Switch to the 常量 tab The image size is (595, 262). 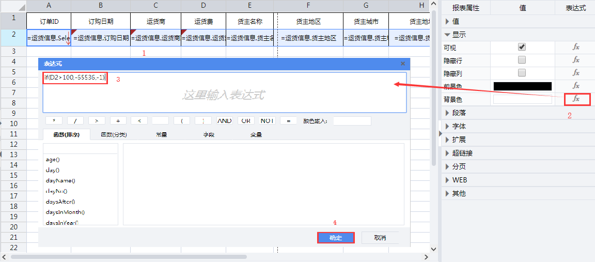(x=161, y=135)
